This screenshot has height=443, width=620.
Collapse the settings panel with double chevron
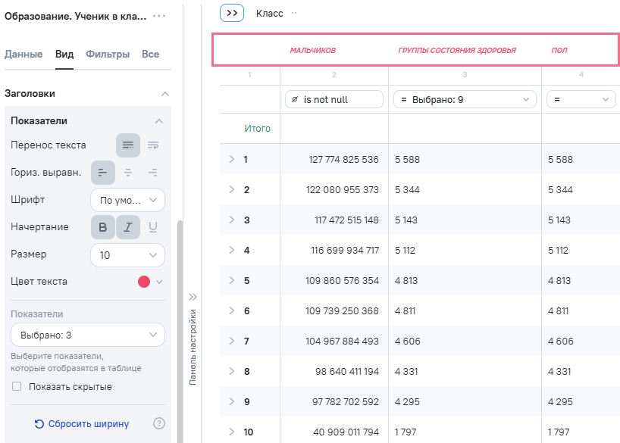point(193,297)
